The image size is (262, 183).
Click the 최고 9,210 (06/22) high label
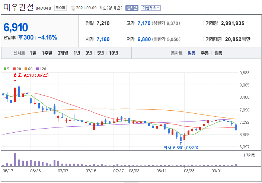click(31, 75)
